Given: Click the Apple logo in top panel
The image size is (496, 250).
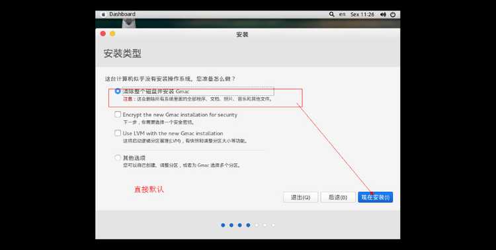Looking at the screenshot, I should point(103,15).
